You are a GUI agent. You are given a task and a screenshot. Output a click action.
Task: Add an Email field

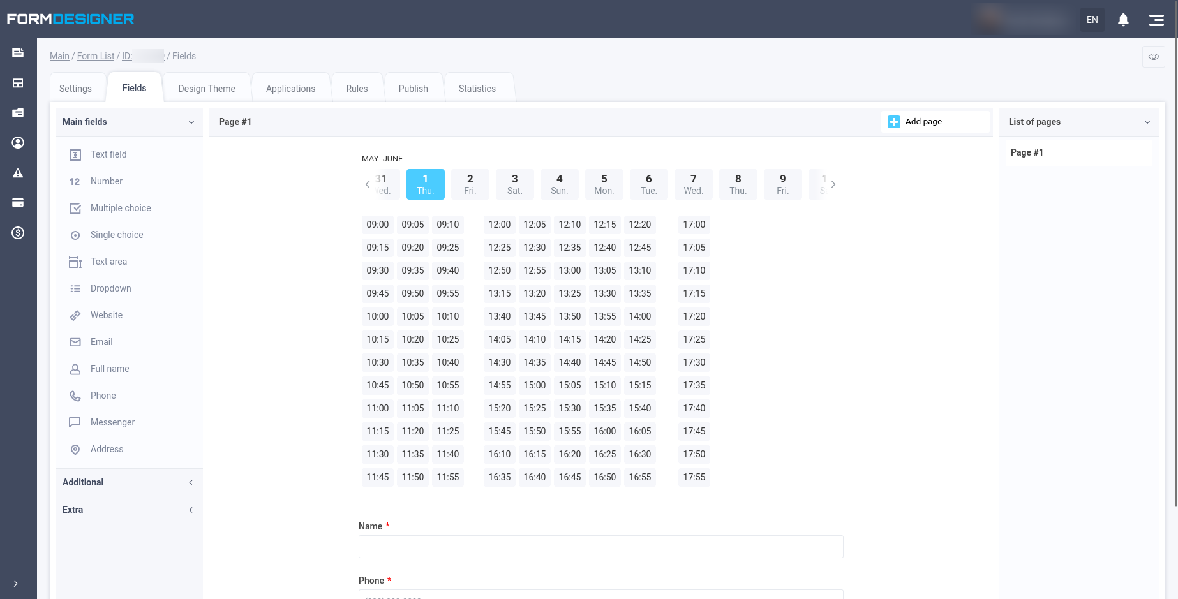click(x=130, y=342)
